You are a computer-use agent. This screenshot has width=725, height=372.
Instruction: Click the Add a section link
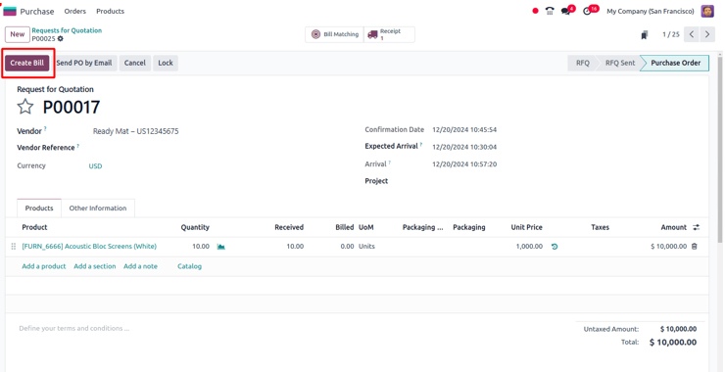(95, 266)
